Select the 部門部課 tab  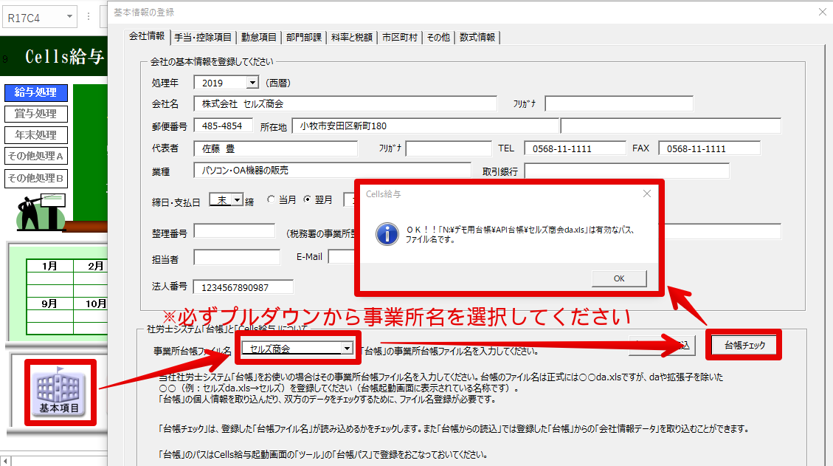pos(304,37)
